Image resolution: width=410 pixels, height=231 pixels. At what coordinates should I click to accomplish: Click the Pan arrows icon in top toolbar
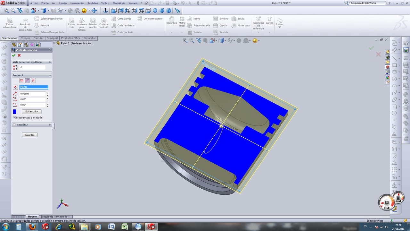(94, 11)
